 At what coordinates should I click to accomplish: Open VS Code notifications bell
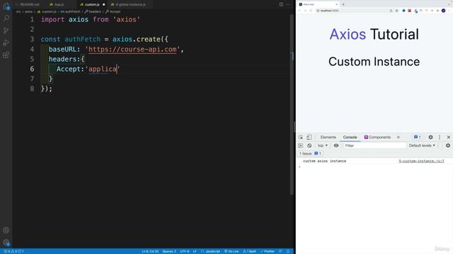(288, 251)
